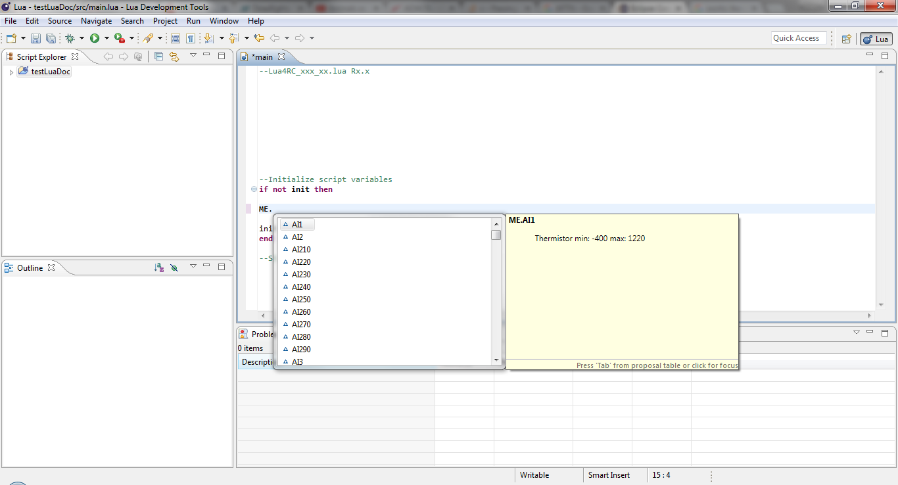The image size is (898, 485).
Task: Open the Script Explorer view menu
Action: pos(193,55)
